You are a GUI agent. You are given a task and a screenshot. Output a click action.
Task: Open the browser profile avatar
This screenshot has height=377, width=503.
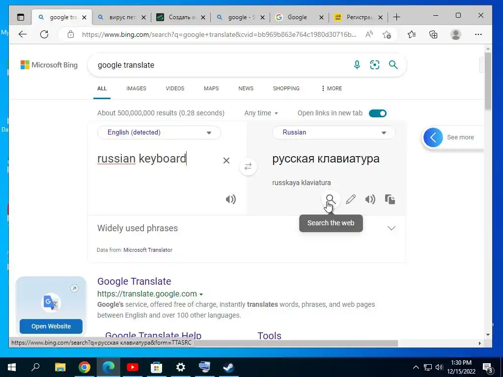point(455,34)
